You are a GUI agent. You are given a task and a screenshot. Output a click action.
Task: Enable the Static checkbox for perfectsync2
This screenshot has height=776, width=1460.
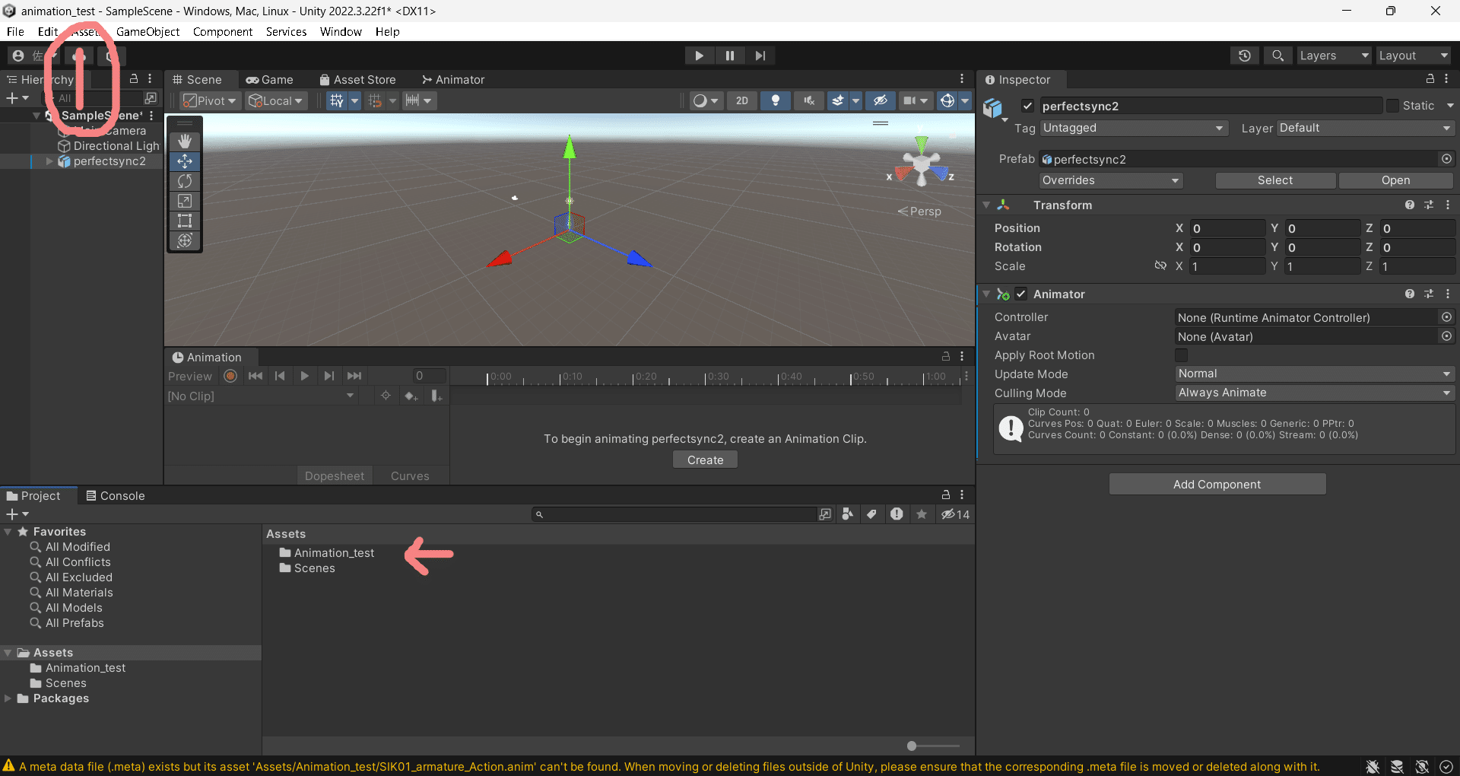coord(1392,106)
